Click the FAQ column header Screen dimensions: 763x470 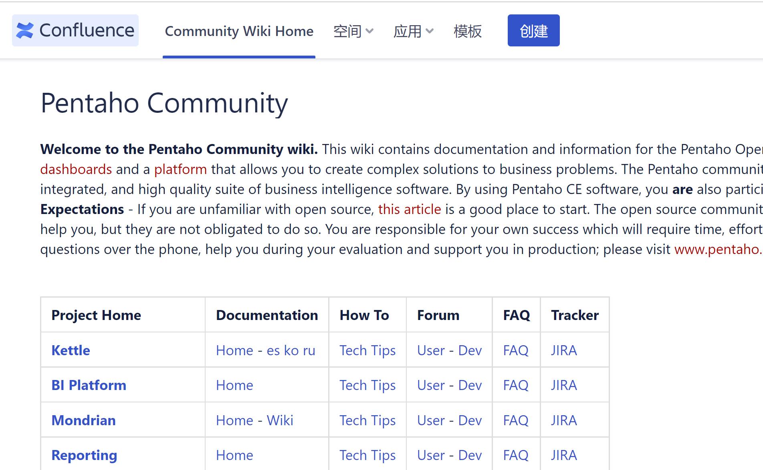tap(517, 315)
